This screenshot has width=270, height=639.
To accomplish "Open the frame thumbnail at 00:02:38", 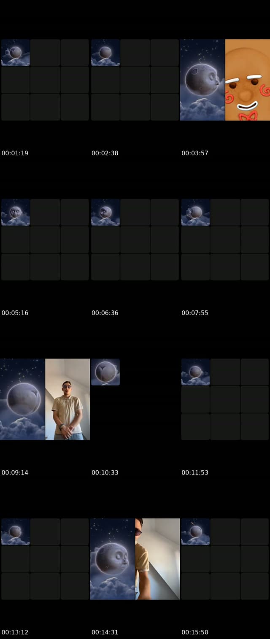I will pos(135,80).
